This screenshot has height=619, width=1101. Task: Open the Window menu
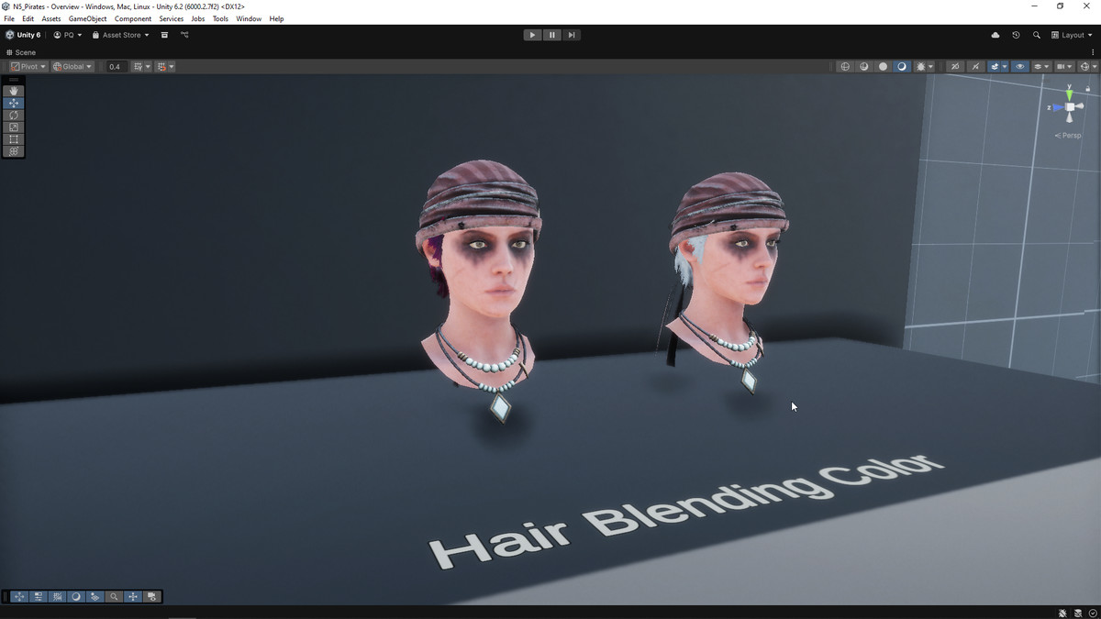pyautogui.click(x=249, y=18)
